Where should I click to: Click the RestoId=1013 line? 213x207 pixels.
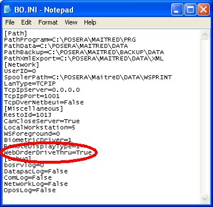click(27, 115)
